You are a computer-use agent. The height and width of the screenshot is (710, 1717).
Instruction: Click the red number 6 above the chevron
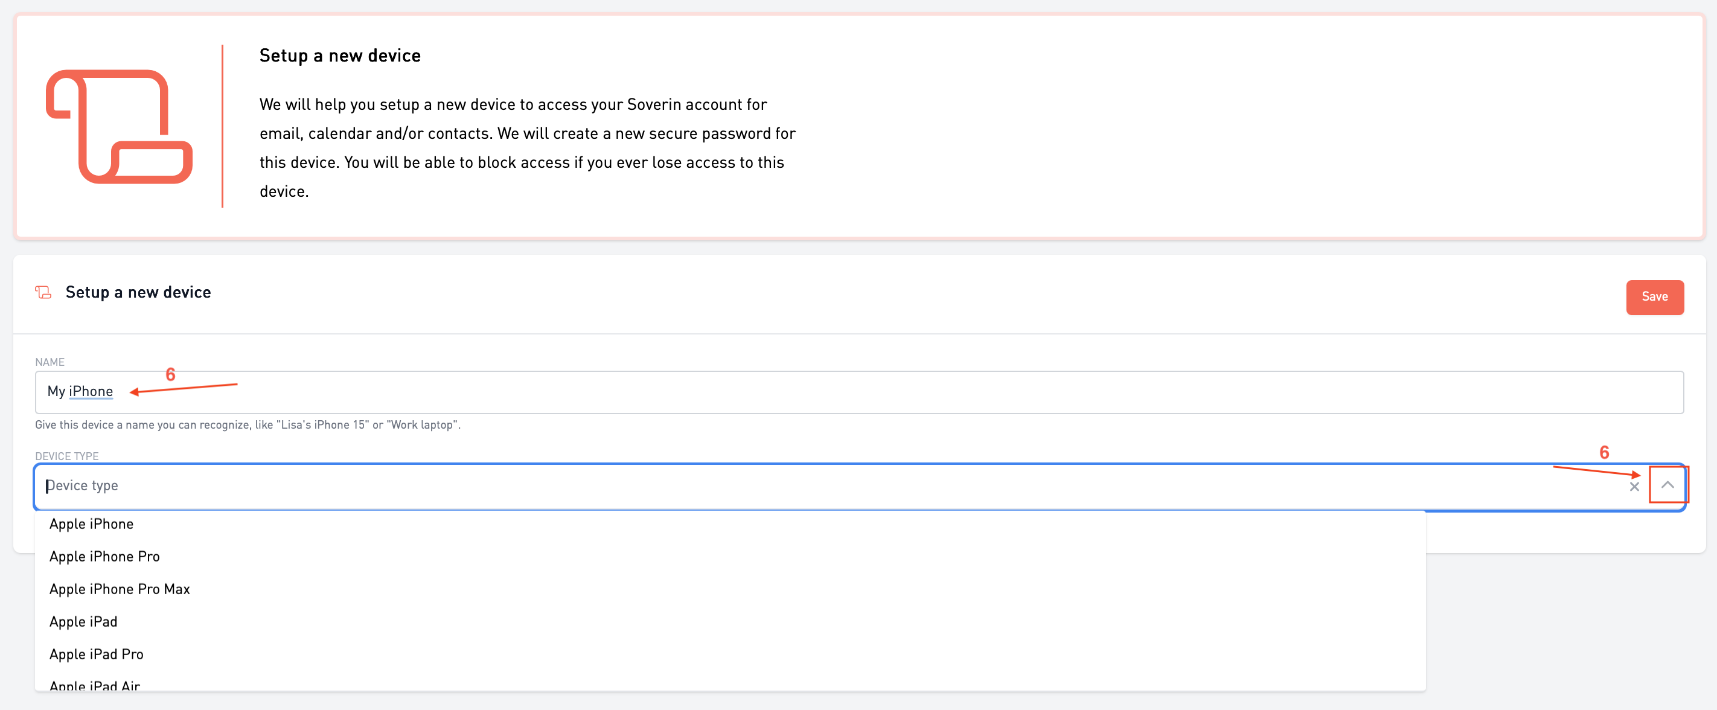coord(1603,453)
